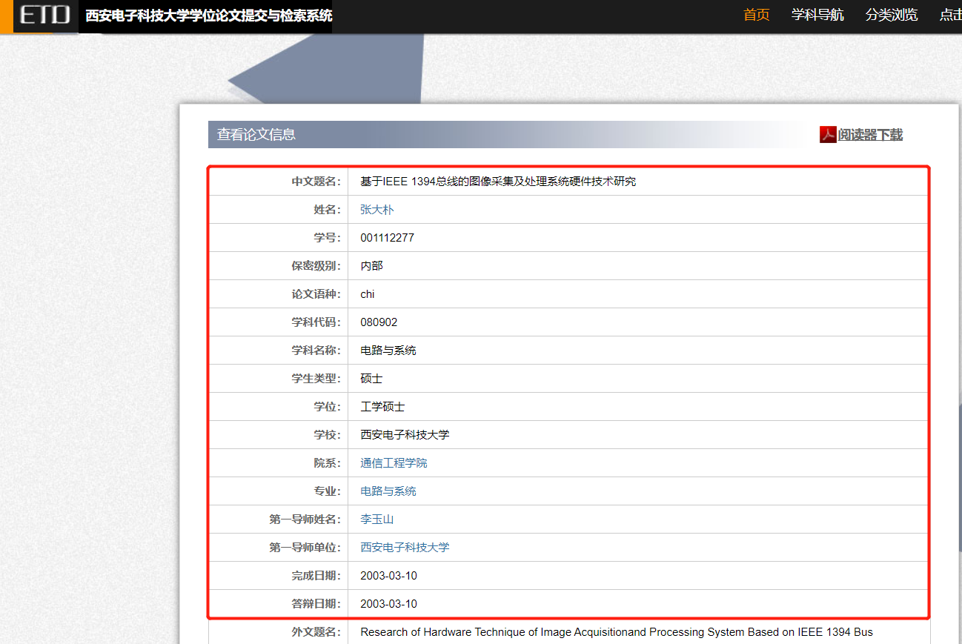Image resolution: width=962 pixels, height=644 pixels.
Task: Select 保密级别 value 内部
Action: click(x=371, y=266)
